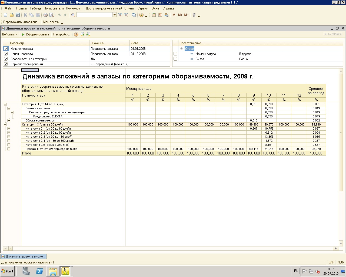Image resolution: width=346 pixels, height=277 pixels.
Task: Click the copy icon in the toolbar
Action: coord(32,15)
